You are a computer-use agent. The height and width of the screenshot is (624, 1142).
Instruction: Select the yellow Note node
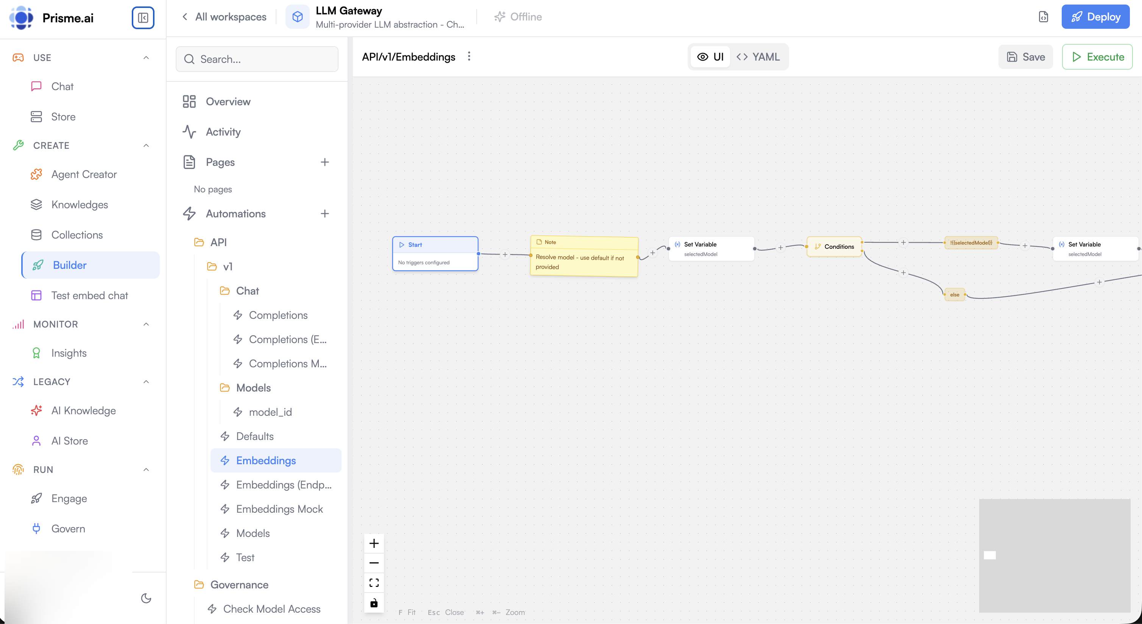(584, 256)
